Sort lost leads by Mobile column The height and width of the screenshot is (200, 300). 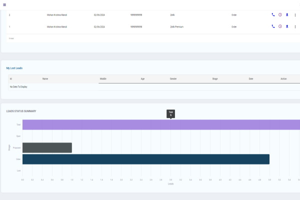pyautogui.click(x=103, y=79)
